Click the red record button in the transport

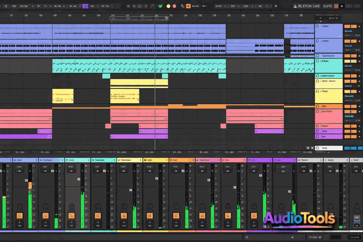point(175,6)
